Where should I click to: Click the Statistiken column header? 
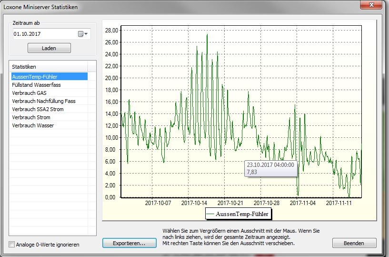(49, 67)
